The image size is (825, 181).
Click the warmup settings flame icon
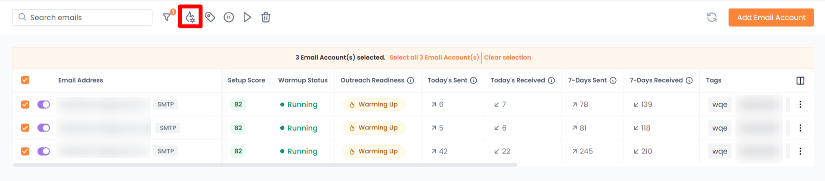190,17
